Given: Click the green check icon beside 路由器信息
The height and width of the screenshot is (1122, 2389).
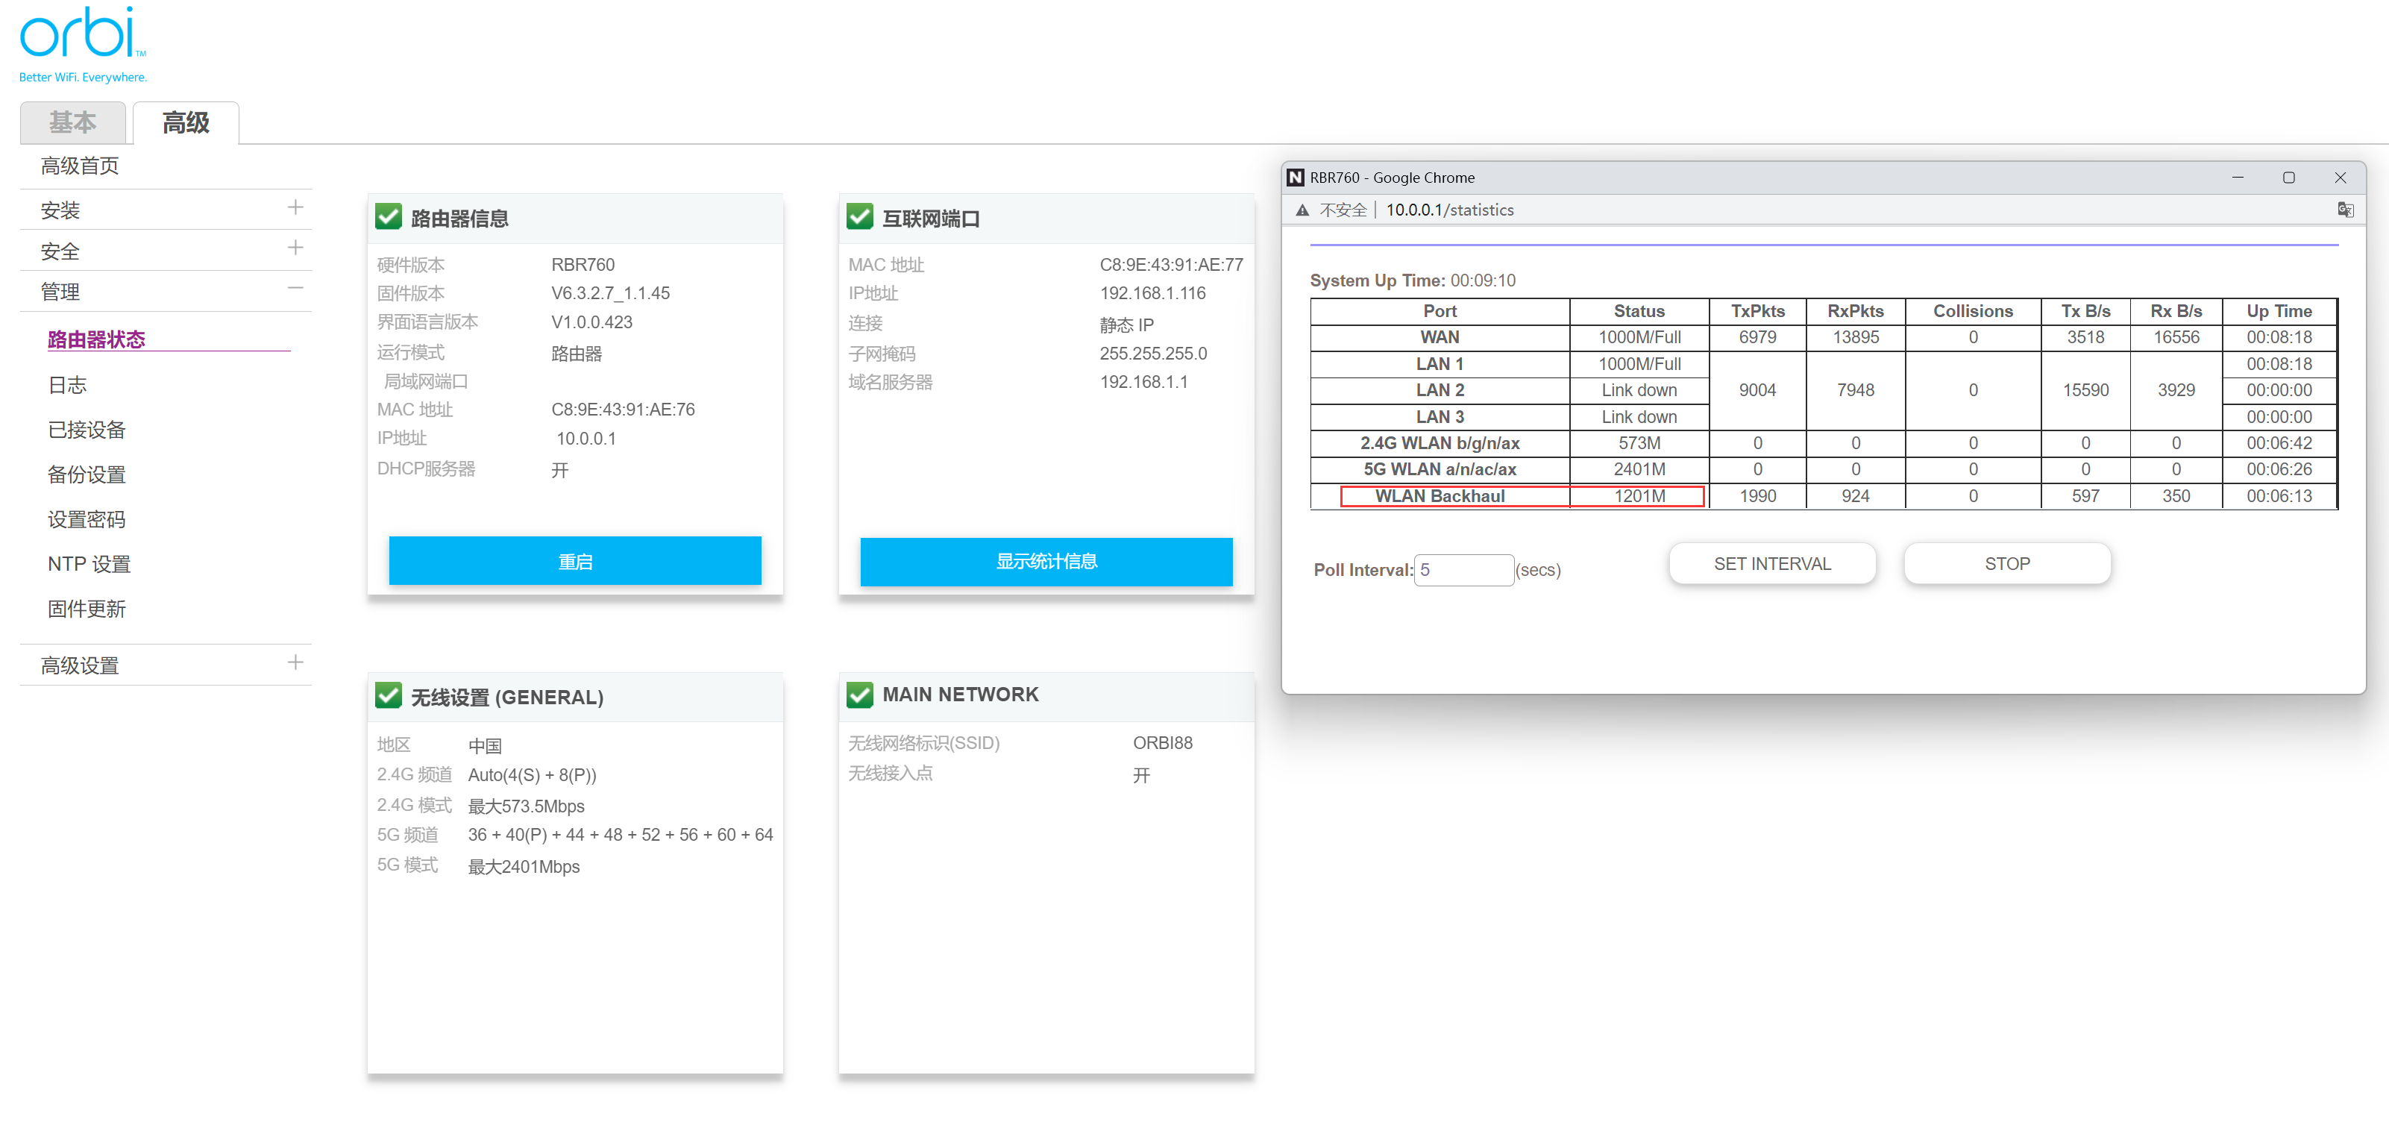Looking at the screenshot, I should point(389,218).
